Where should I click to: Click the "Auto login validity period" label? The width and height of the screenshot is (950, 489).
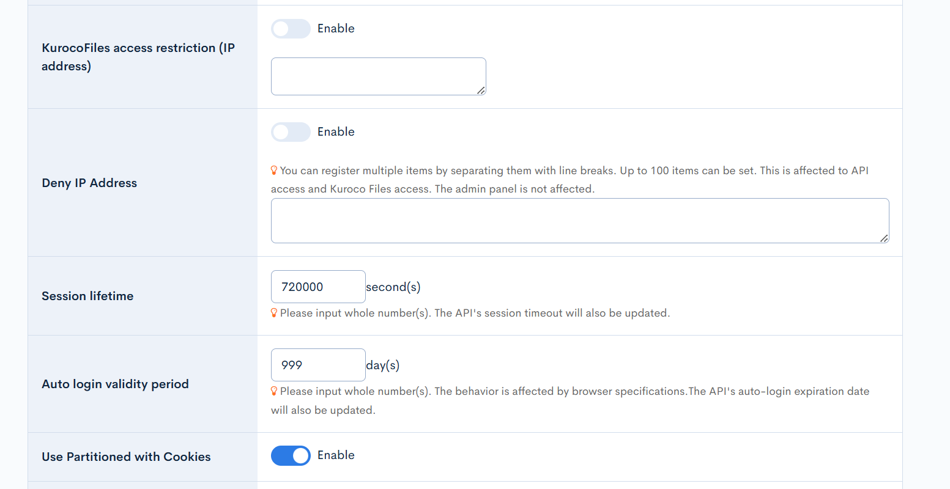pyautogui.click(x=115, y=384)
